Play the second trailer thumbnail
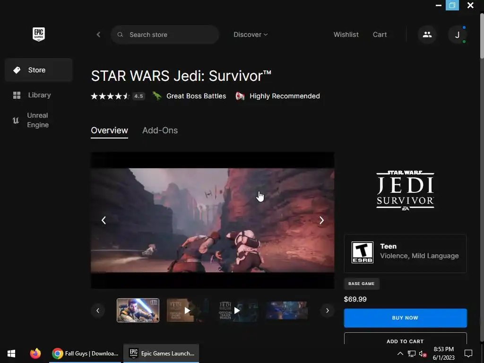The width and height of the screenshot is (484, 363). click(187, 310)
